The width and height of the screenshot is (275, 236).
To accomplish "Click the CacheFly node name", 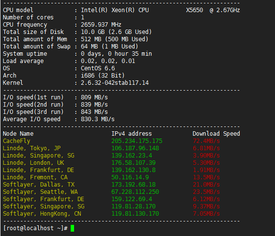I will click(x=16, y=141).
